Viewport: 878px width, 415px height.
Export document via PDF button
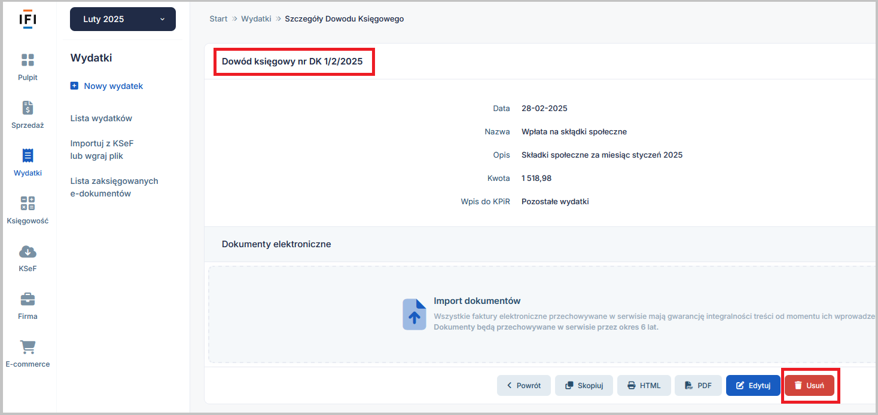coord(698,386)
